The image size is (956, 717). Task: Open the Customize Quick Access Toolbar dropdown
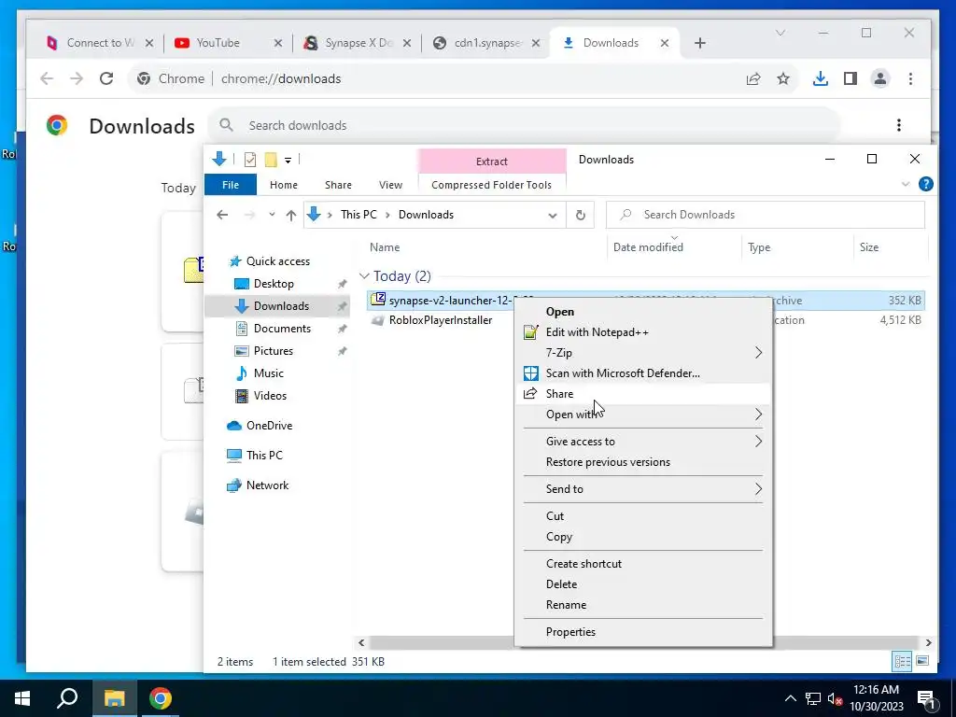pos(288,161)
